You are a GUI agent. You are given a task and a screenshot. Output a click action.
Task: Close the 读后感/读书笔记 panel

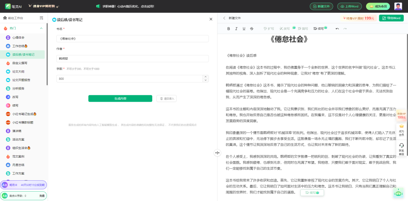pyautogui.click(x=211, y=19)
